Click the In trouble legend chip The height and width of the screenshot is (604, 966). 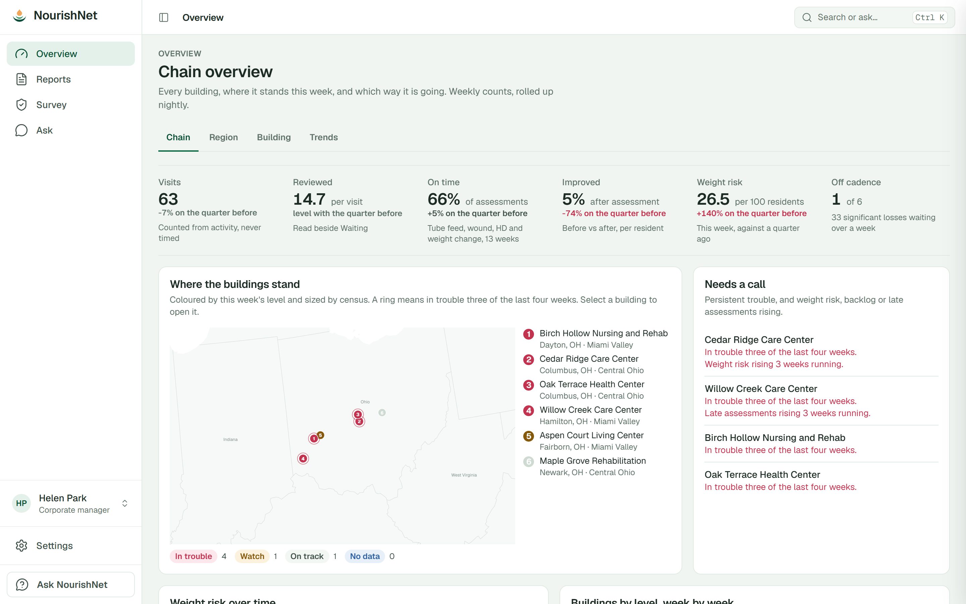point(193,556)
